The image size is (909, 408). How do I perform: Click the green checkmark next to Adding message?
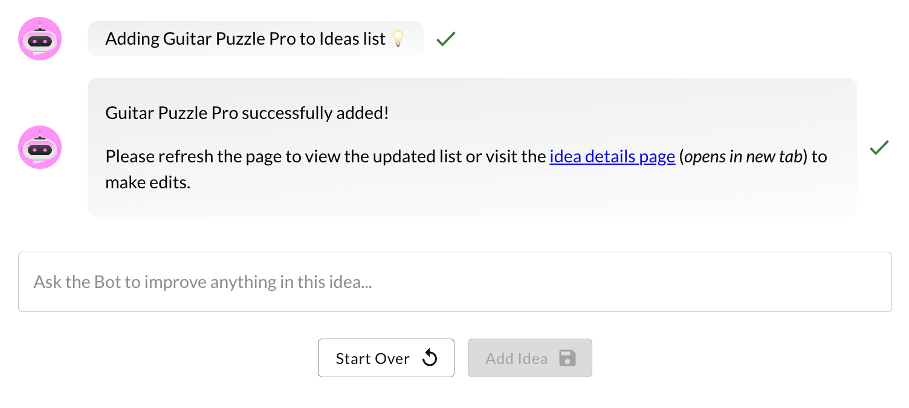(x=445, y=39)
